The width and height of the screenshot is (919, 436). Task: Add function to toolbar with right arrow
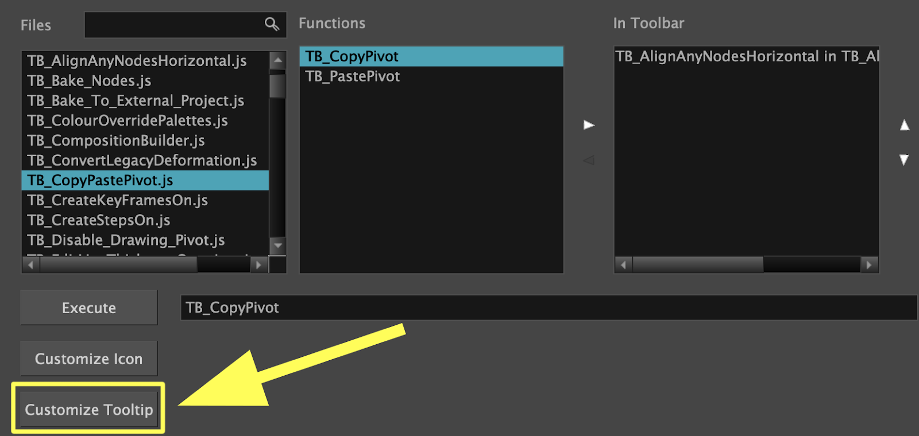589,125
